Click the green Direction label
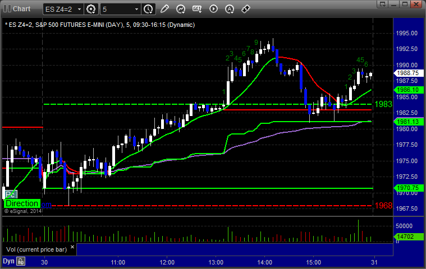The height and width of the screenshot is (269, 426). [22, 203]
